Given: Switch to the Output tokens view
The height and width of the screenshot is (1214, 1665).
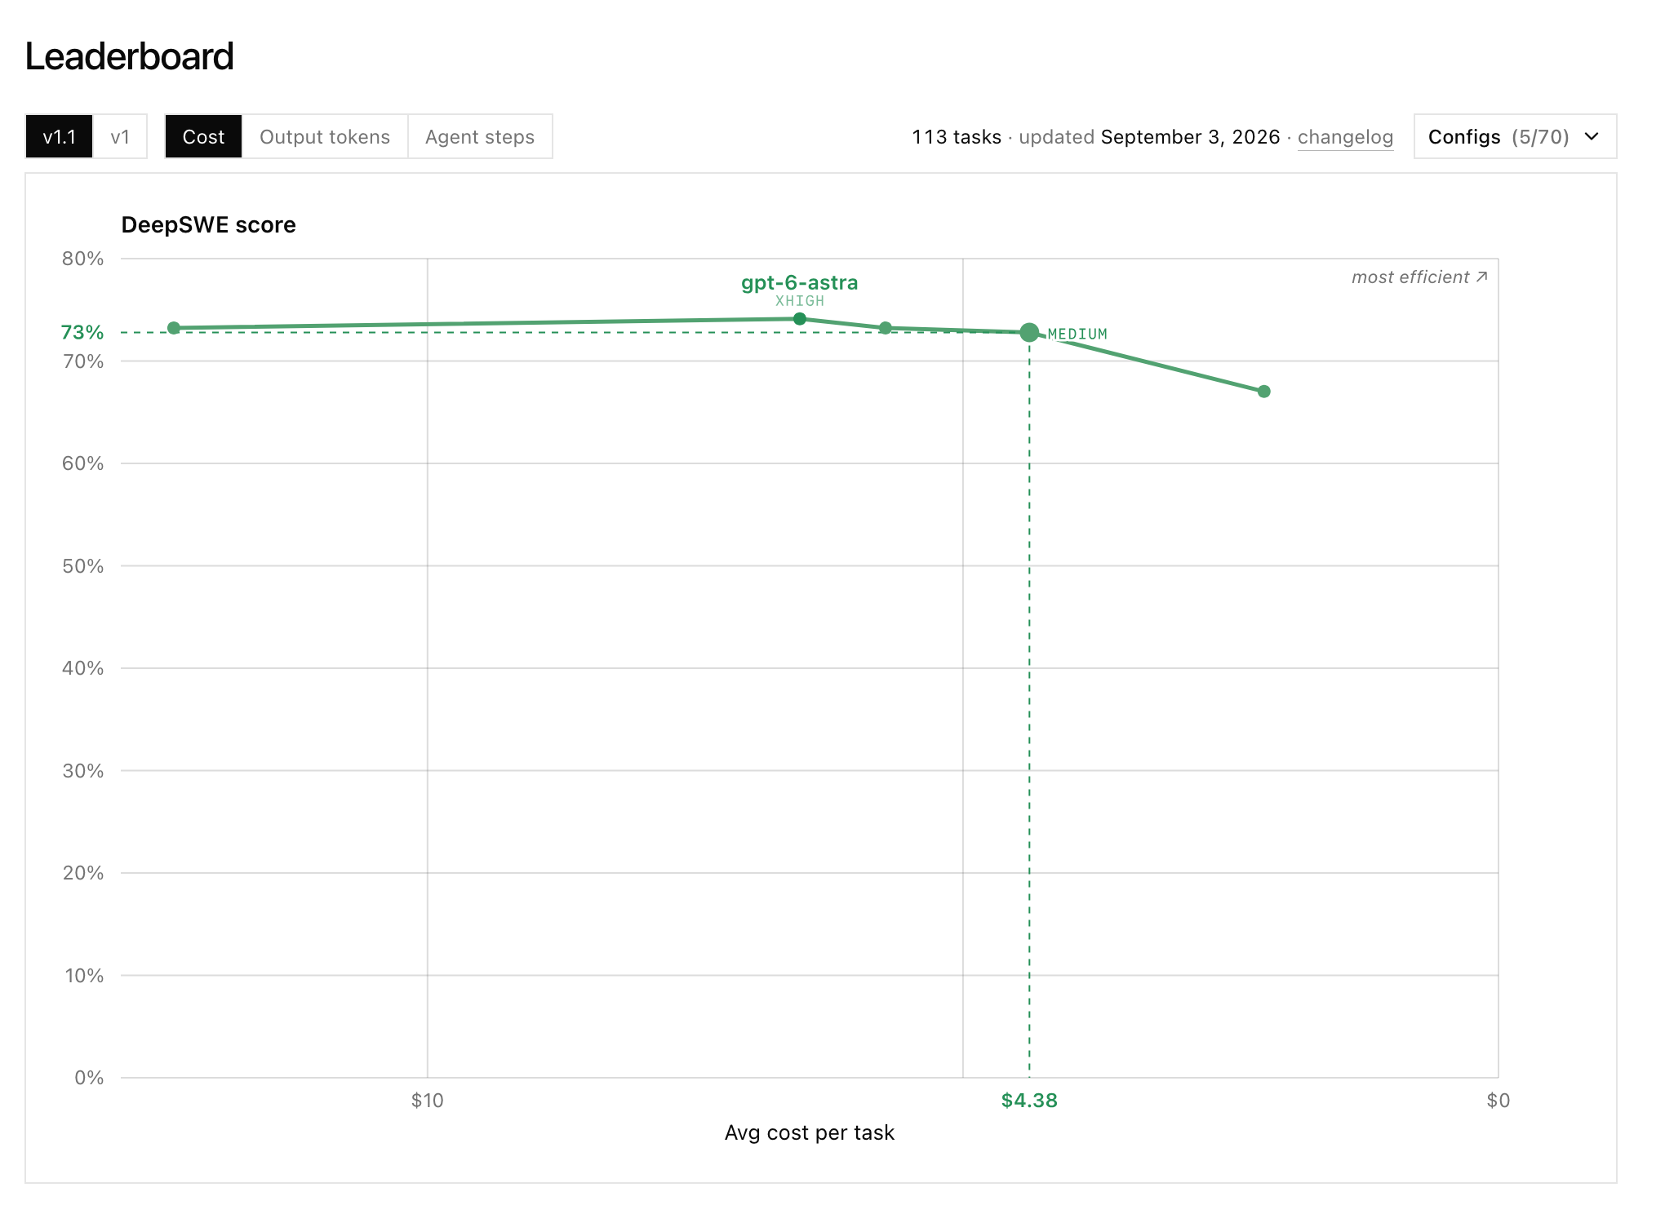Looking at the screenshot, I should point(325,136).
